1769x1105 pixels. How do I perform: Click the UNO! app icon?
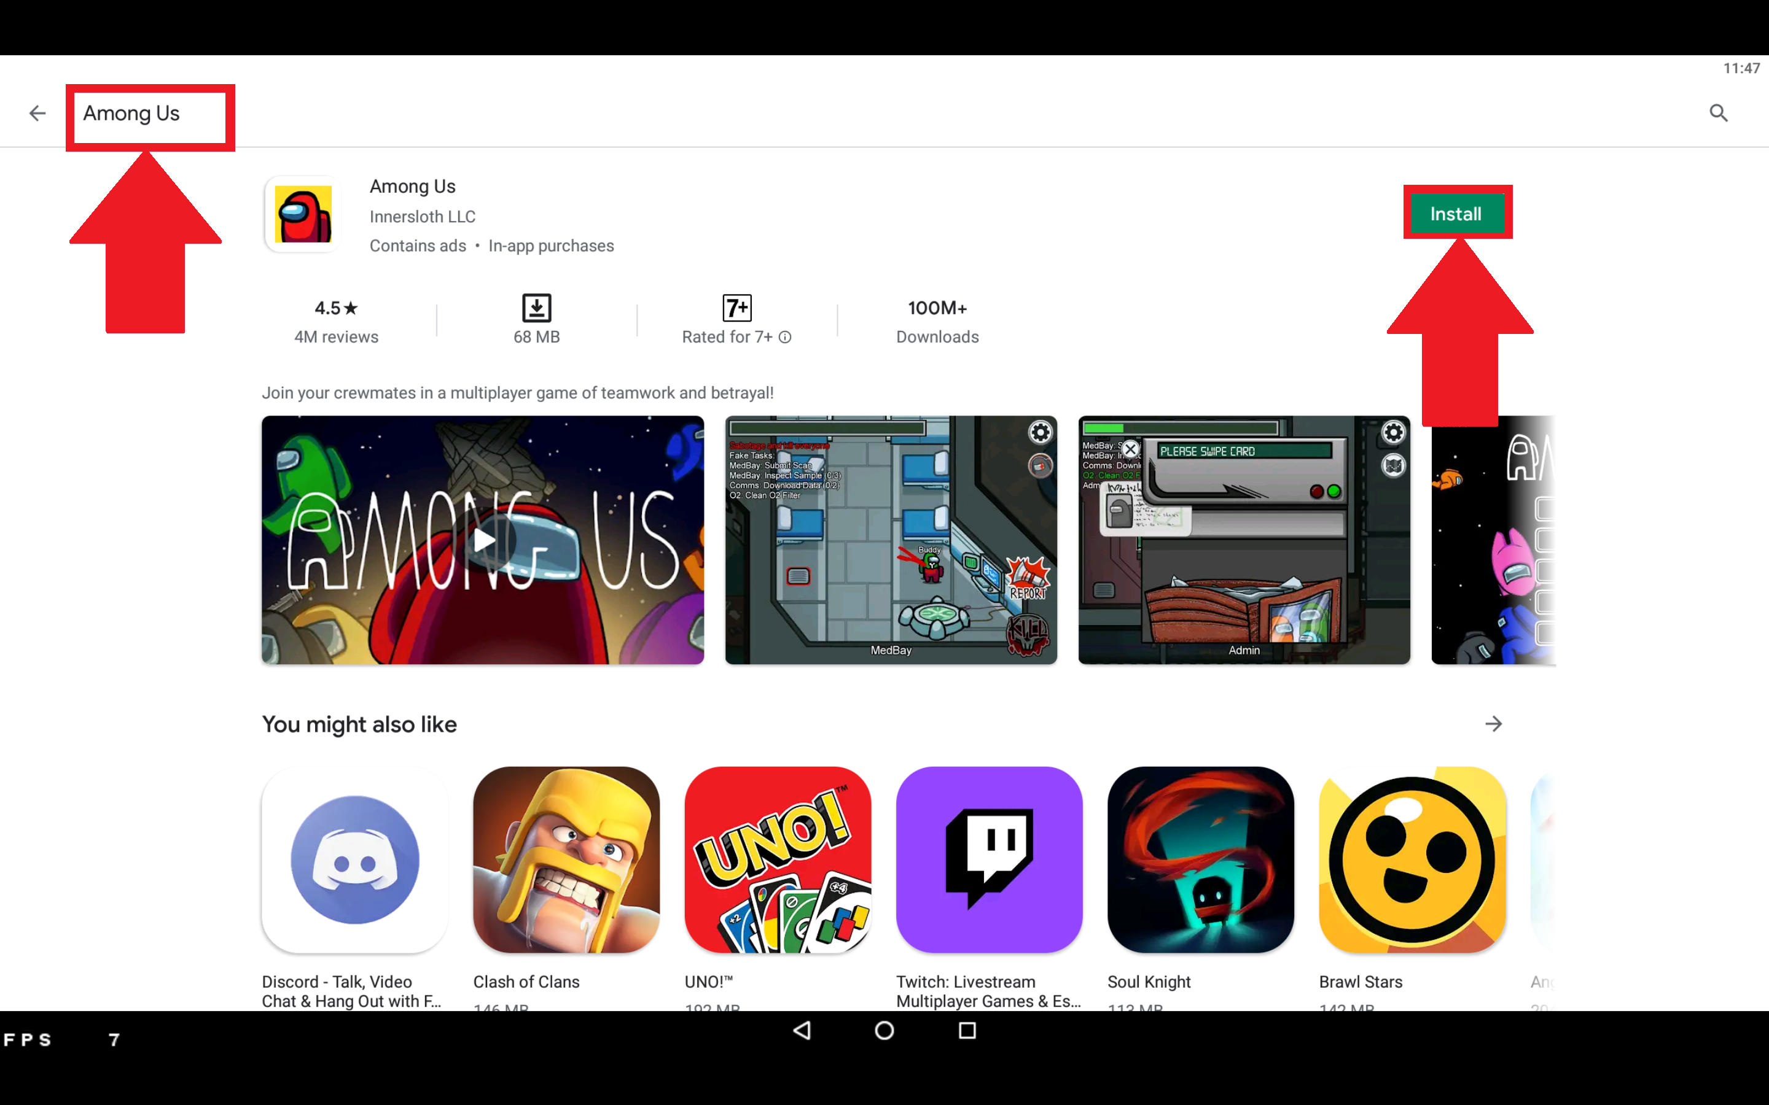click(777, 858)
